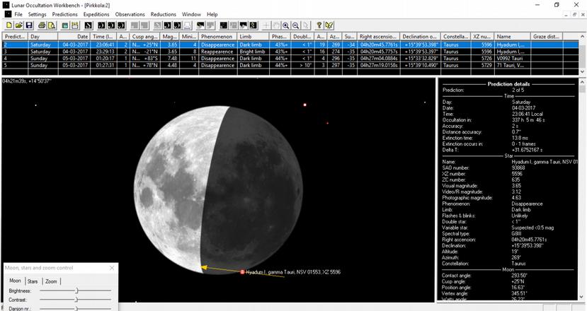Click the Contact angle 293.50° value
The height and width of the screenshot is (311, 587).
[520, 276]
